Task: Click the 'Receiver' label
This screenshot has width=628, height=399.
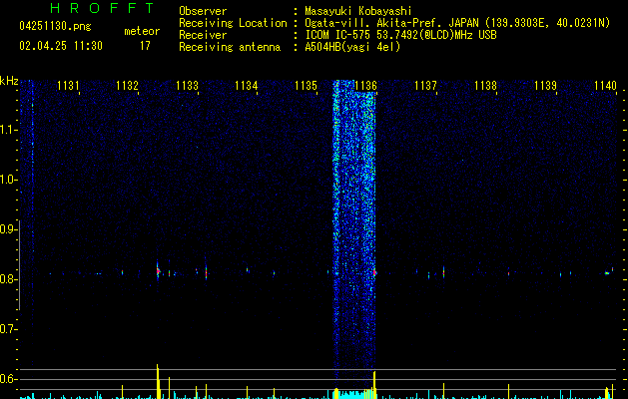Action: (x=203, y=35)
